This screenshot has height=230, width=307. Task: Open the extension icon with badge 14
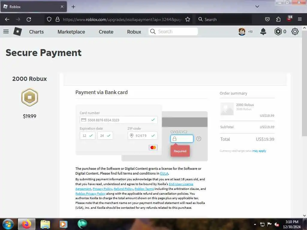289,19
